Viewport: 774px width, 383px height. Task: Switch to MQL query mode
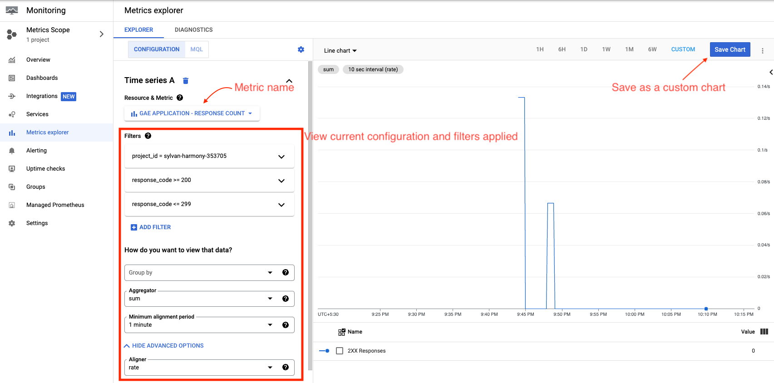coord(197,49)
